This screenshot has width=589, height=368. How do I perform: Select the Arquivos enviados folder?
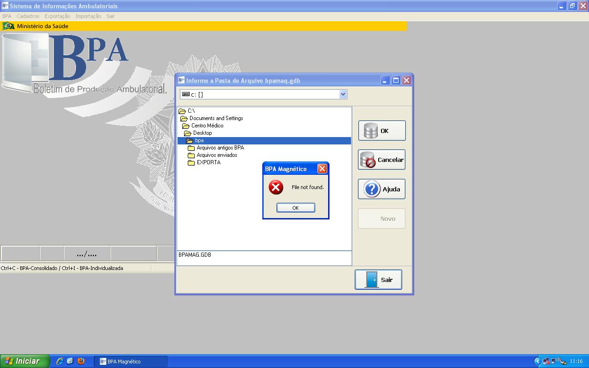(x=217, y=155)
